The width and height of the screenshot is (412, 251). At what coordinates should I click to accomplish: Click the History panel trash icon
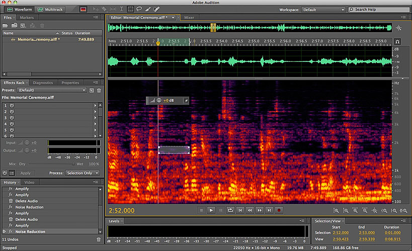click(x=99, y=239)
